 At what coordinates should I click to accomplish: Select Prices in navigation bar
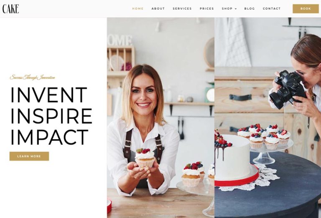(x=207, y=9)
